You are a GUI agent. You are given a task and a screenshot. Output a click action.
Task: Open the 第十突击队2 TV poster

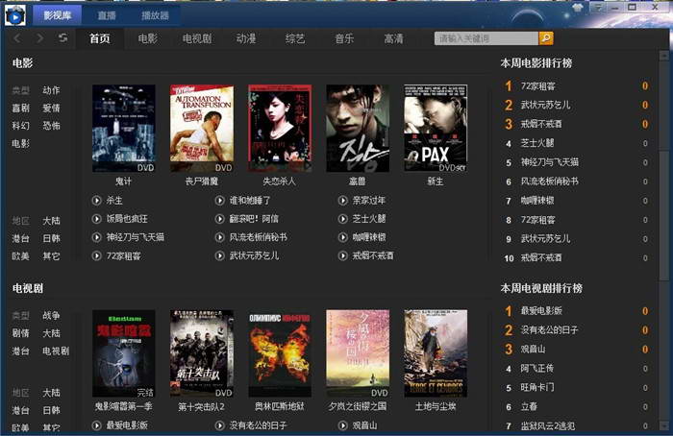tap(202, 353)
